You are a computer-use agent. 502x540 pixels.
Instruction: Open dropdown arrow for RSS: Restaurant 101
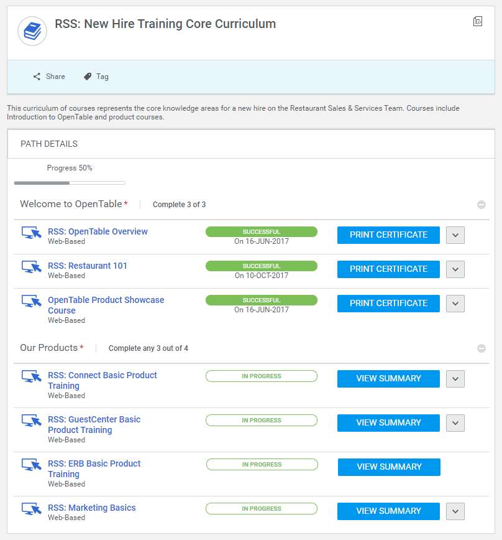(x=455, y=269)
